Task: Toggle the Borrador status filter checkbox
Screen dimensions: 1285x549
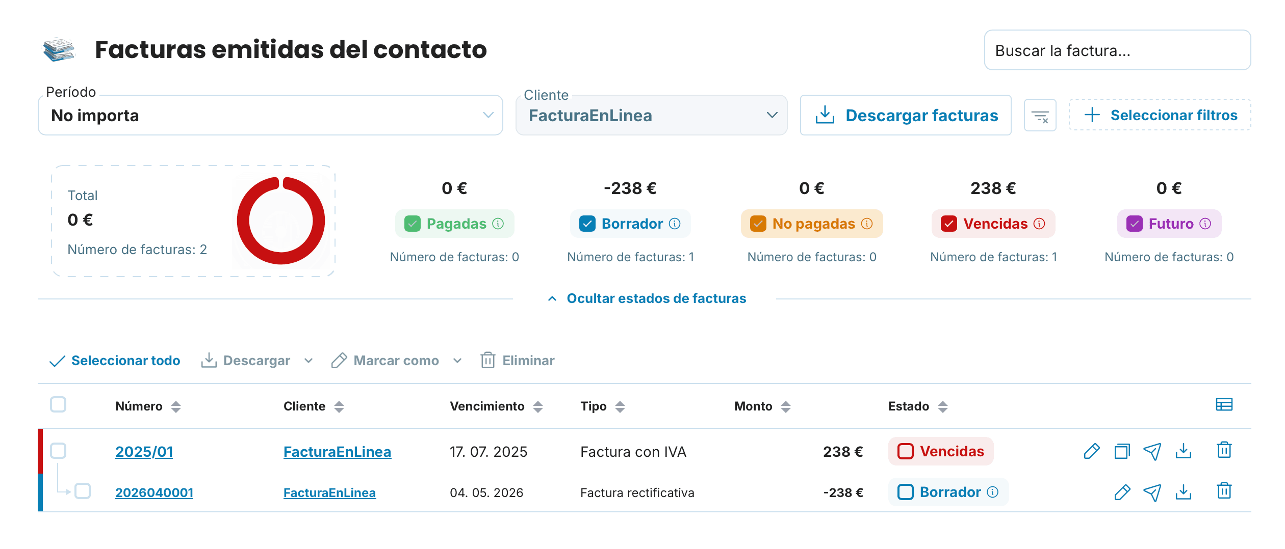Action: [587, 224]
